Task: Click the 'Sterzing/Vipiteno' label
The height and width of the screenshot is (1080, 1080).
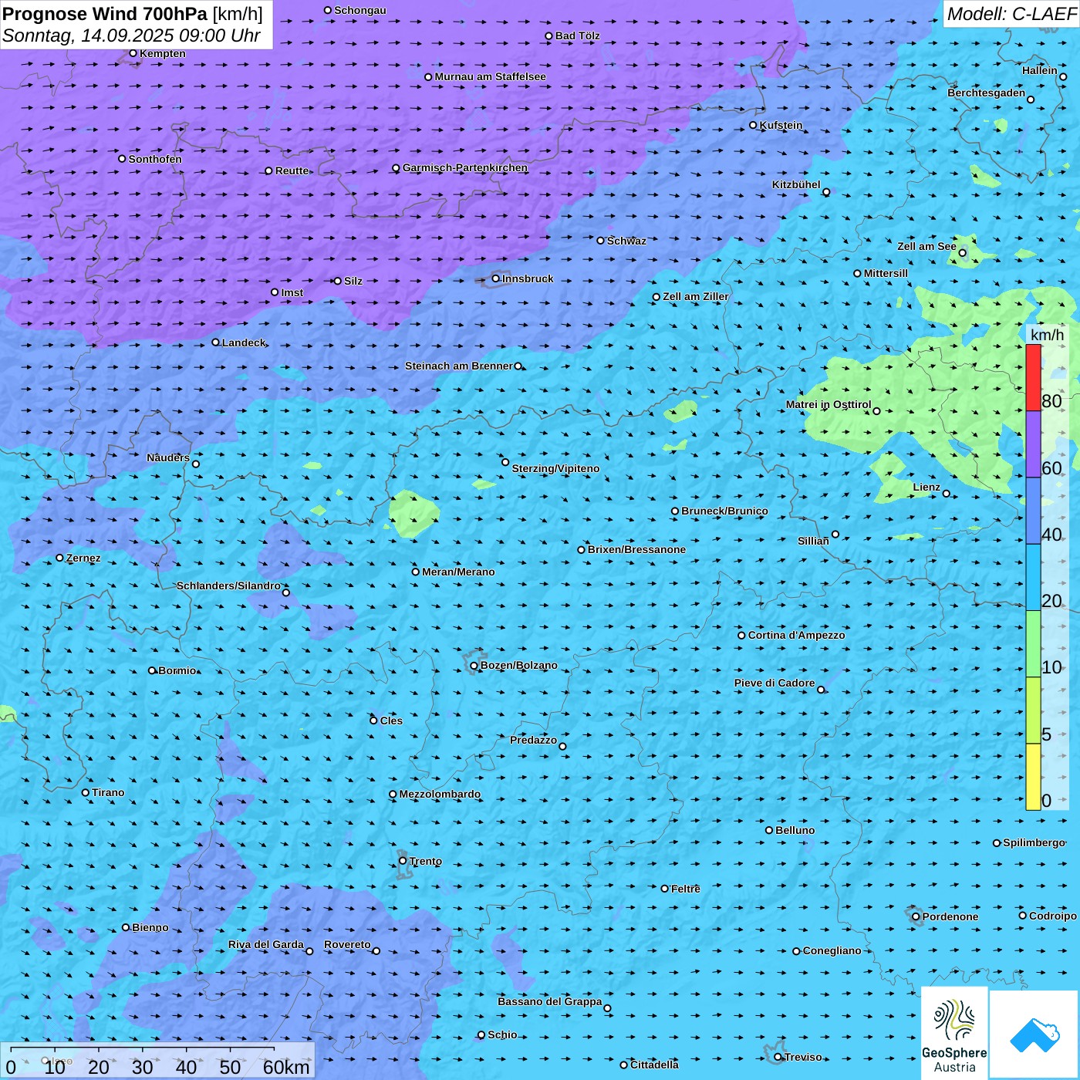Action: 555,468
